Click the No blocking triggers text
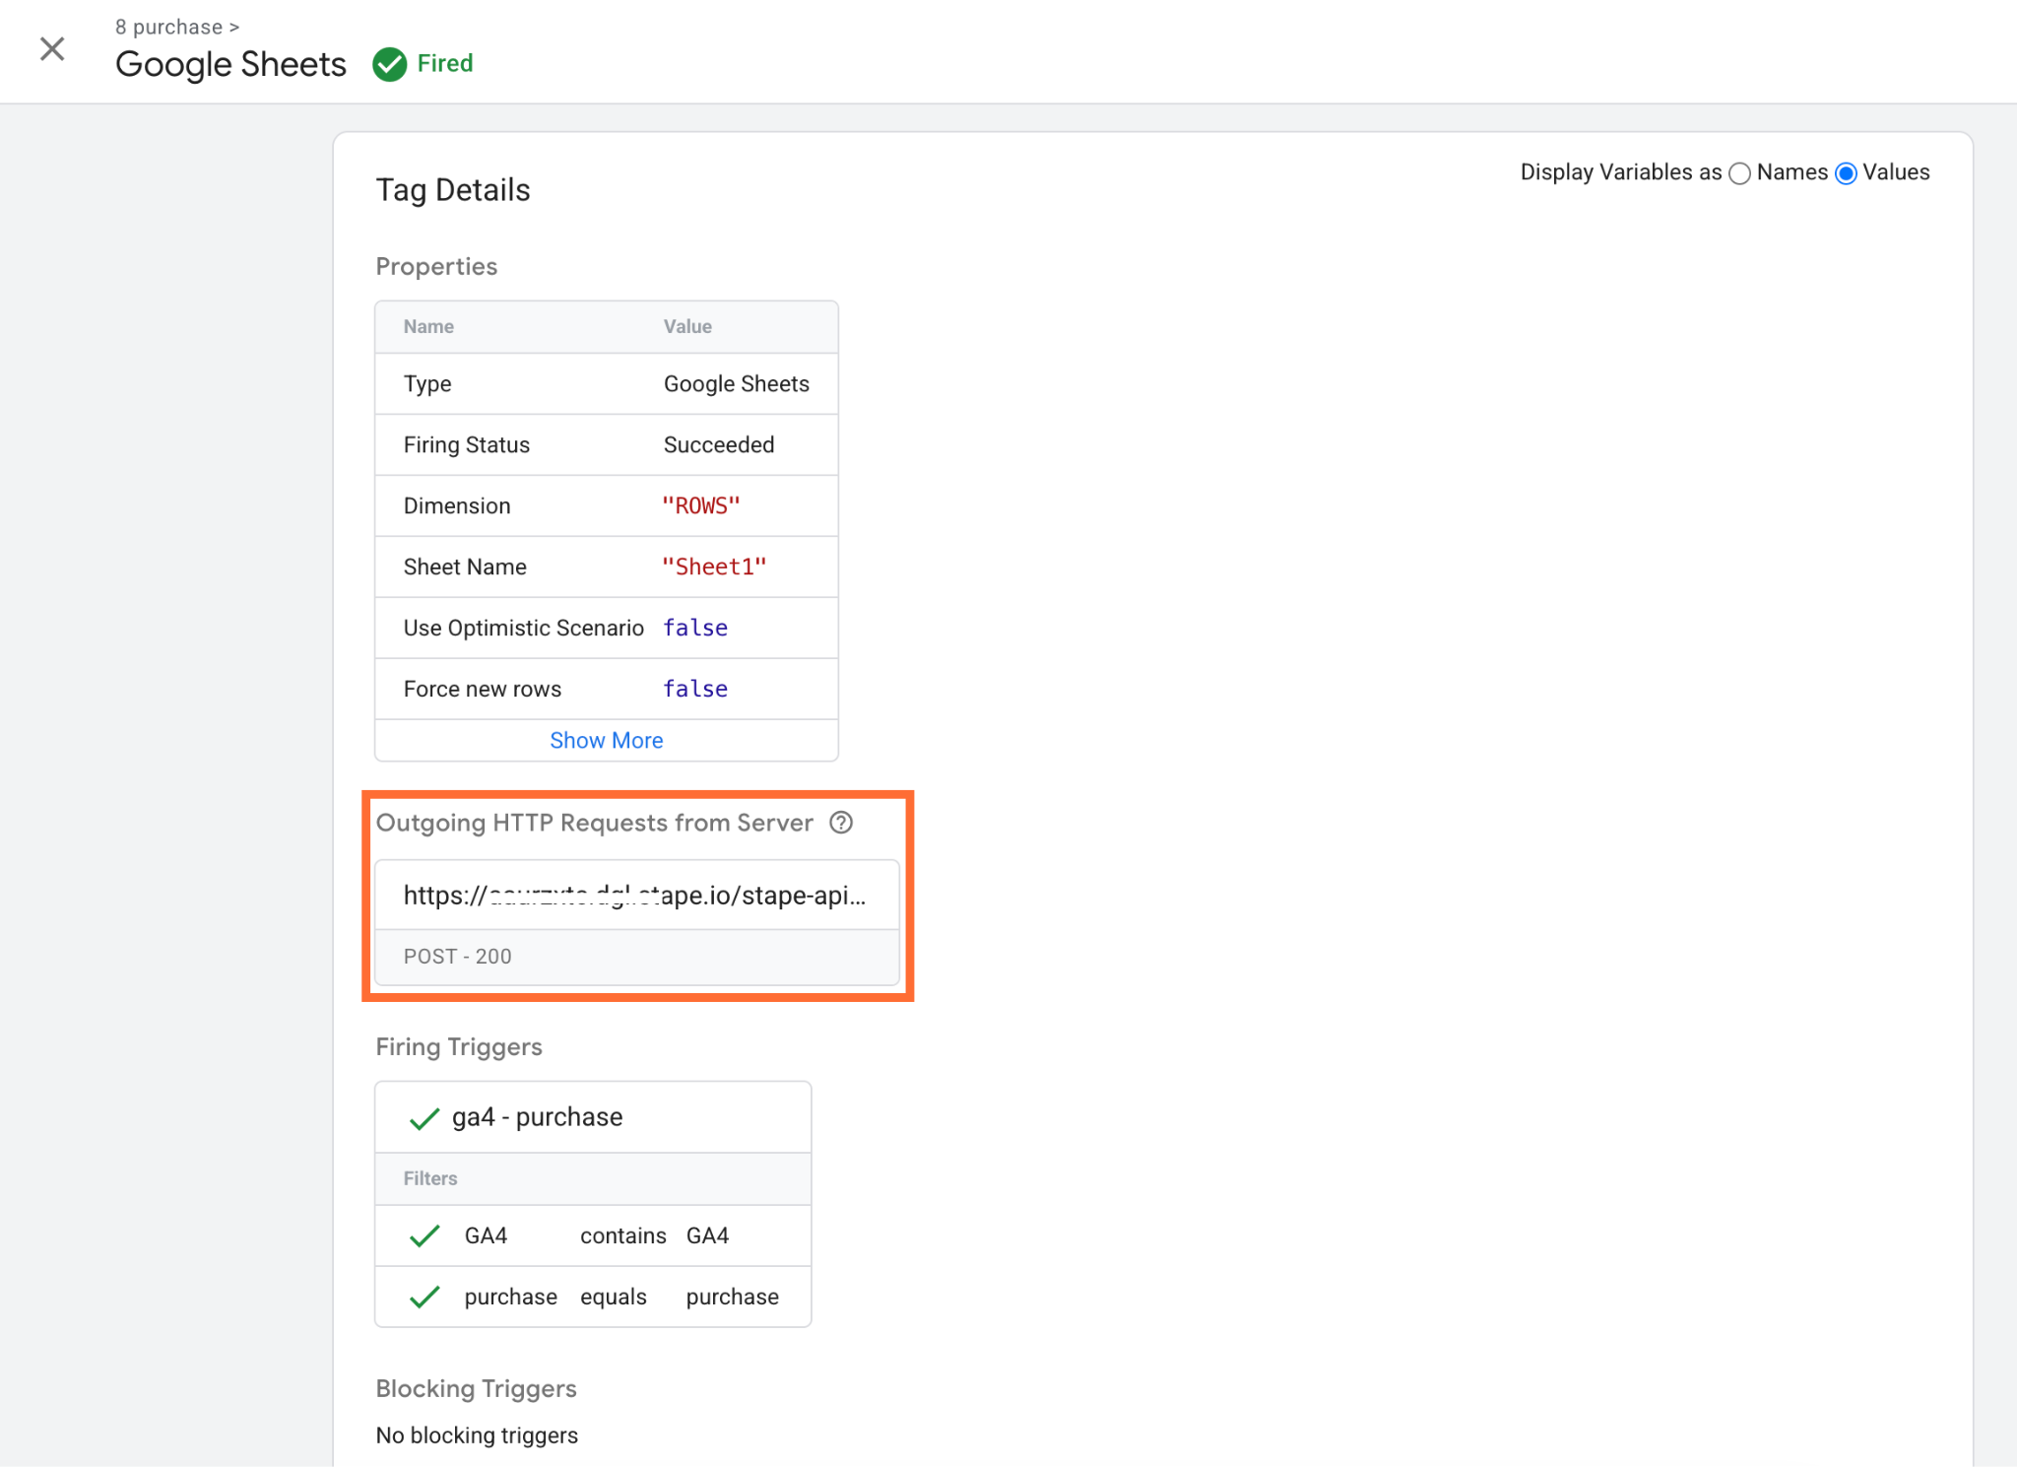This screenshot has height=1467, width=2017. tap(477, 1435)
